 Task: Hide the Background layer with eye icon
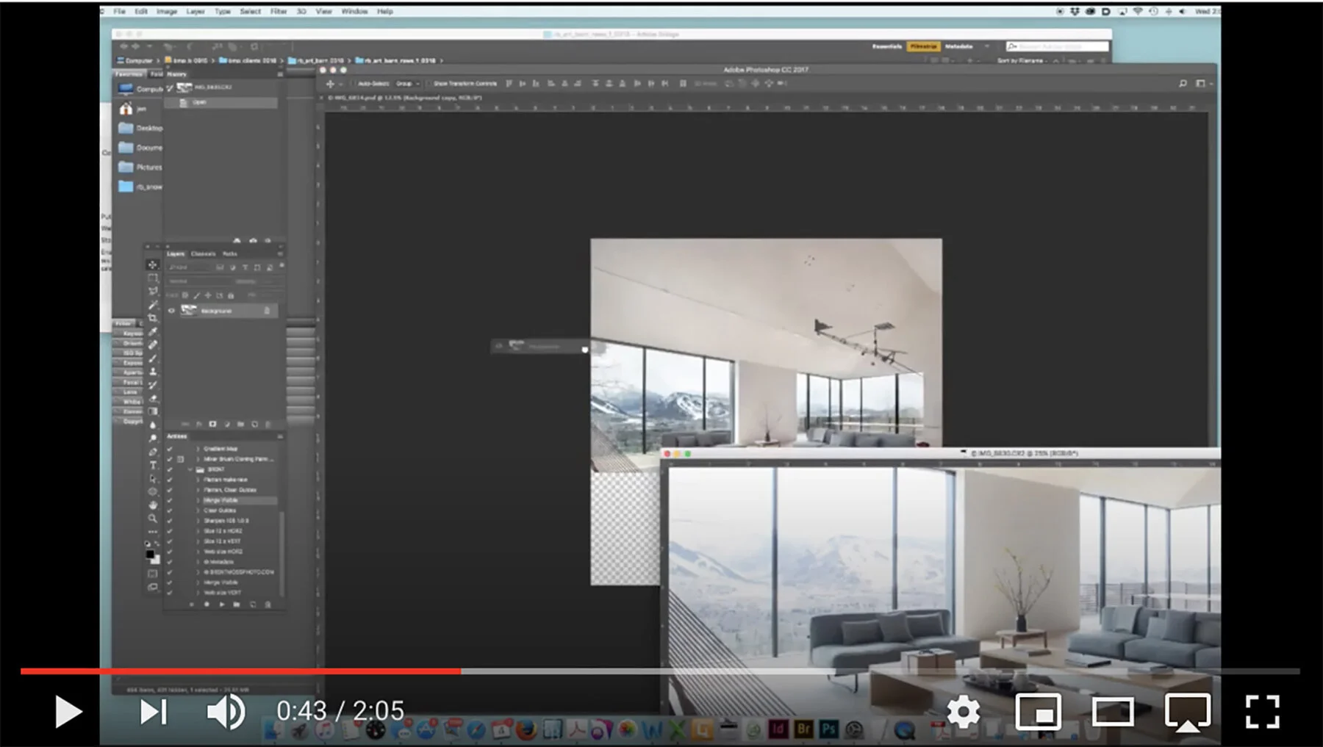(172, 311)
